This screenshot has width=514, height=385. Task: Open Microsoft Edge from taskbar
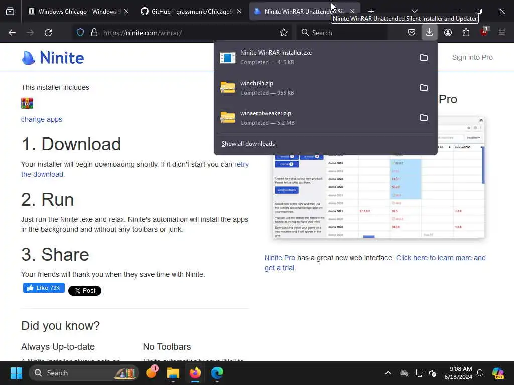(217, 373)
